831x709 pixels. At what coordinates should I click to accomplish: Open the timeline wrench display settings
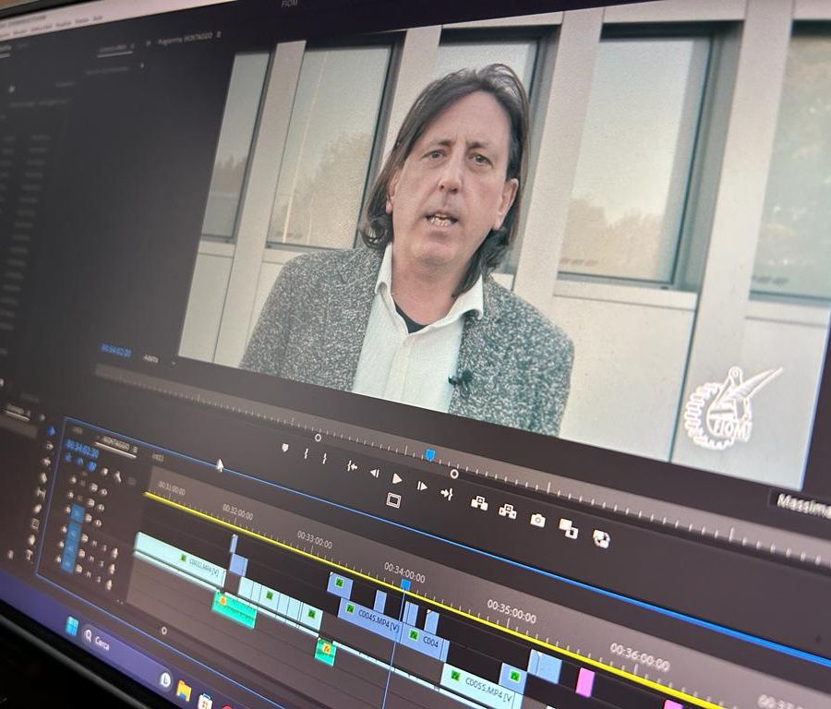coord(117,476)
